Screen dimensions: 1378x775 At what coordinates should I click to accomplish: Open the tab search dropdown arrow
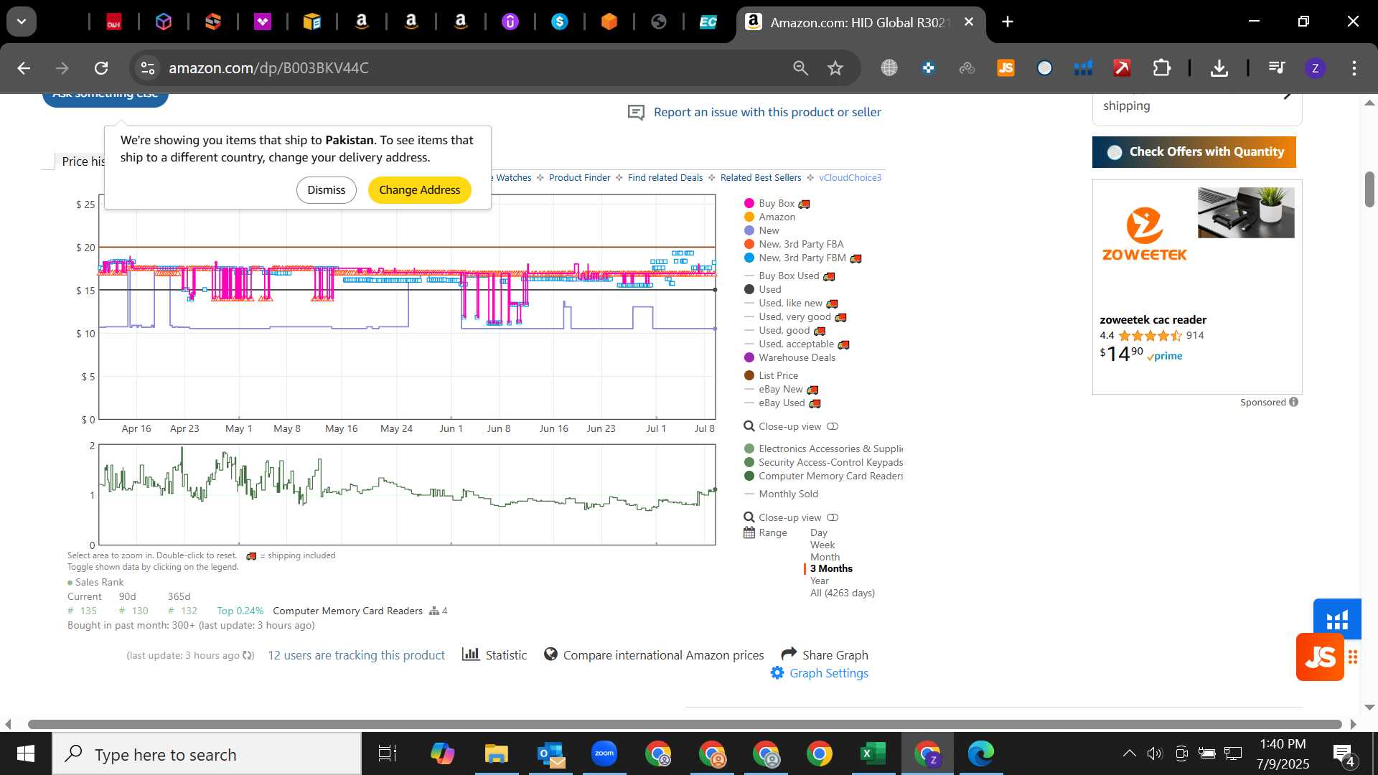point(22,22)
